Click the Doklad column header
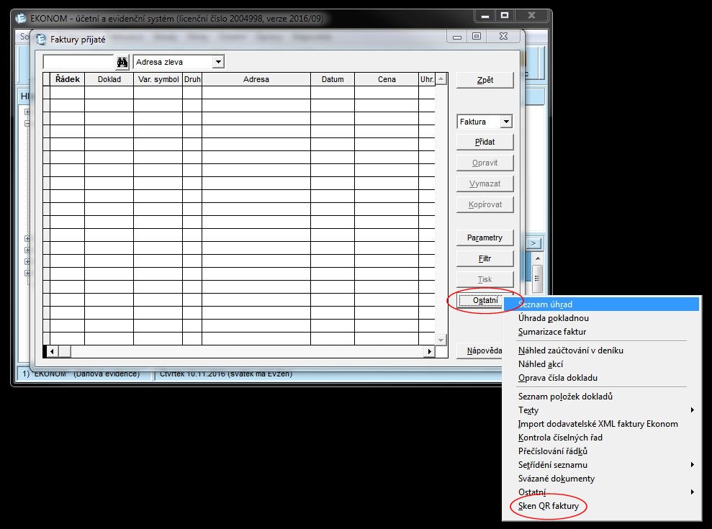This screenshot has height=529, width=712. click(109, 79)
